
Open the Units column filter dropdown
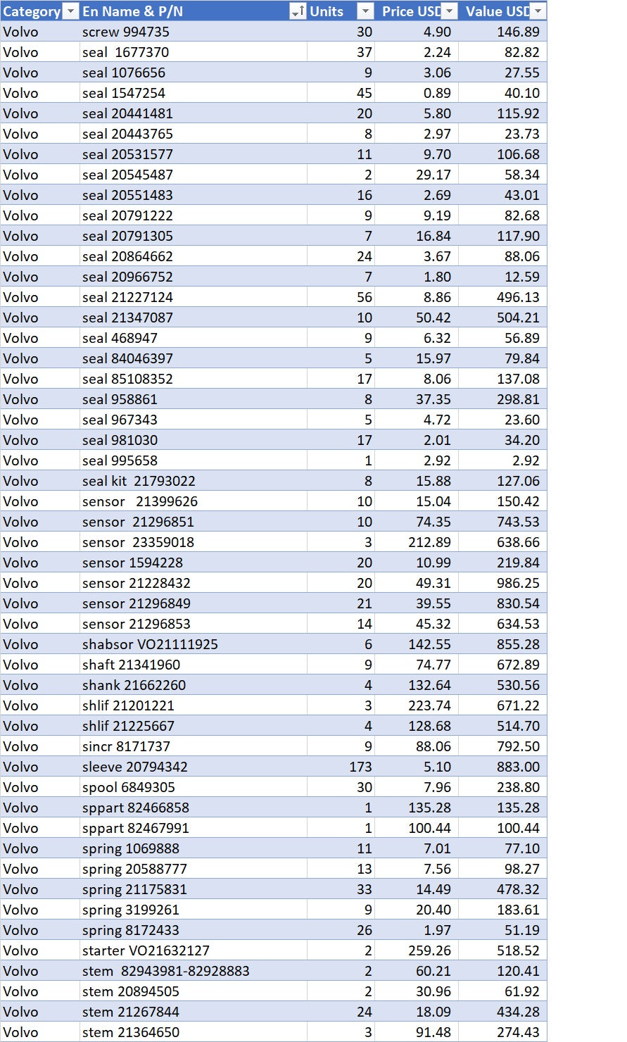pyautogui.click(x=365, y=11)
